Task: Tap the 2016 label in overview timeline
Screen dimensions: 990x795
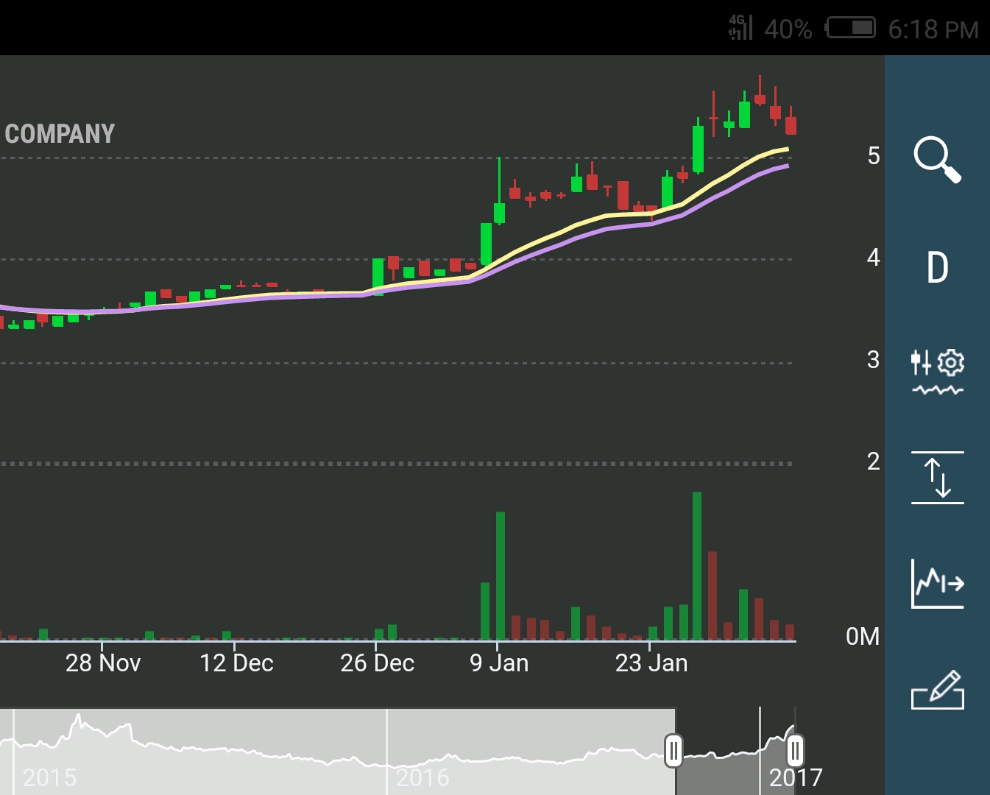Action: click(x=422, y=777)
